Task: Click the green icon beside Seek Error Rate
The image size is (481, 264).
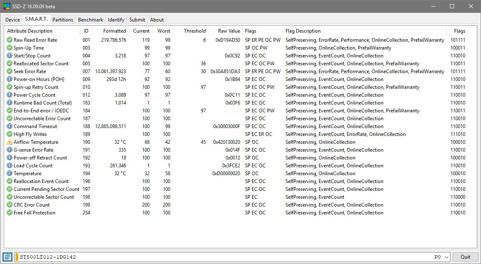Action: (9, 71)
